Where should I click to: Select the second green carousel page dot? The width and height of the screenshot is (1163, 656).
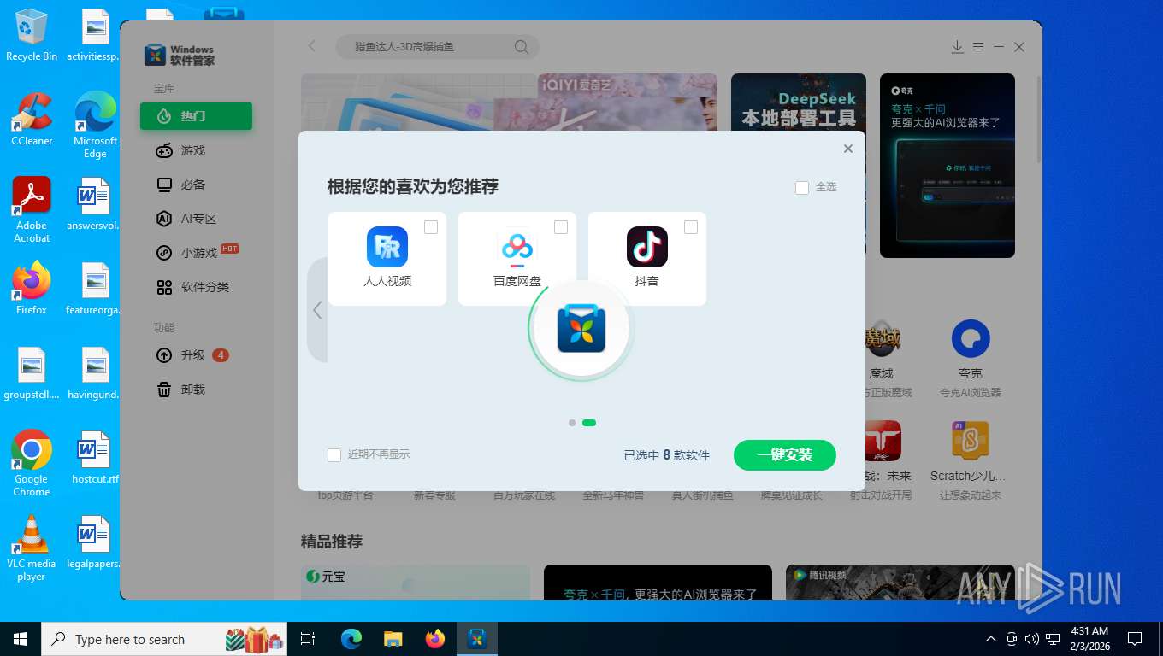click(589, 423)
